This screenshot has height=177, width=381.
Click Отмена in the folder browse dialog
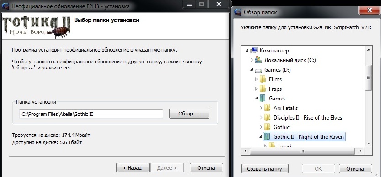[355, 169]
